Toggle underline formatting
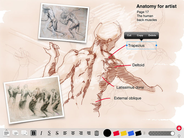The height and width of the screenshot is (138, 184). pyautogui.click(x=49, y=133)
